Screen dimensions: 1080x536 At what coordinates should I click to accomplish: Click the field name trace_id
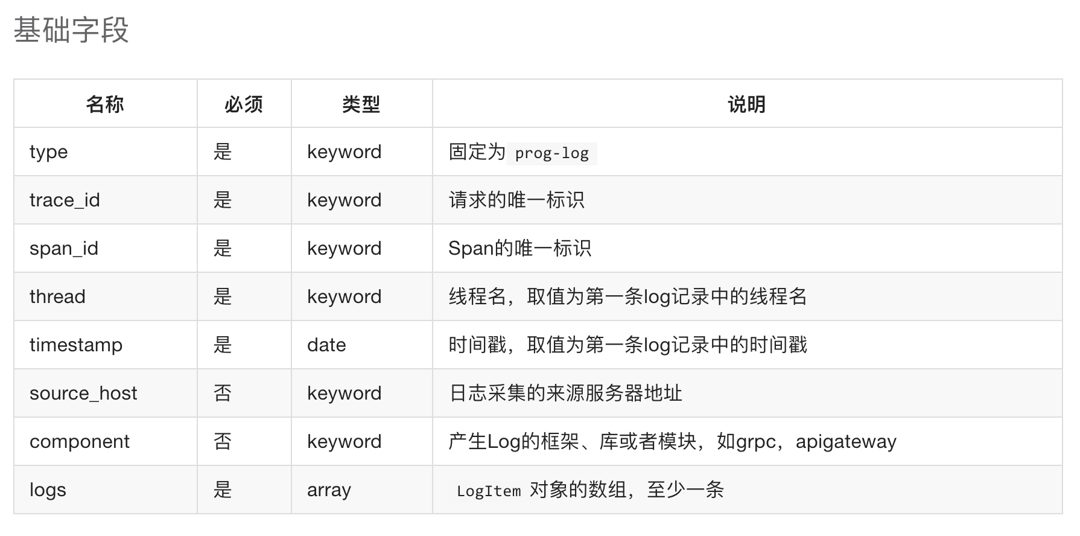[65, 200]
